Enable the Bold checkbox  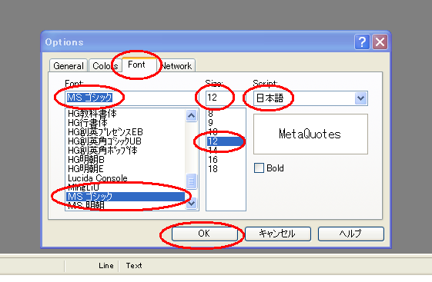coord(259,168)
